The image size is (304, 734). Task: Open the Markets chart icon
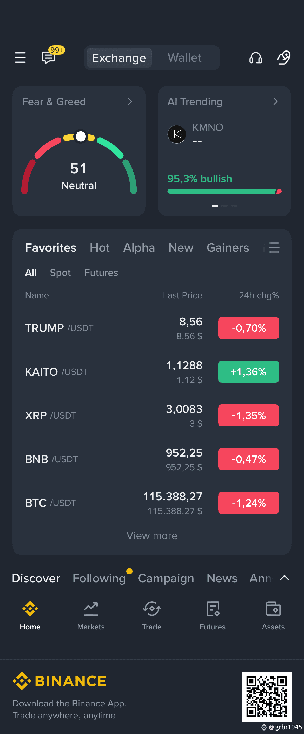click(91, 608)
